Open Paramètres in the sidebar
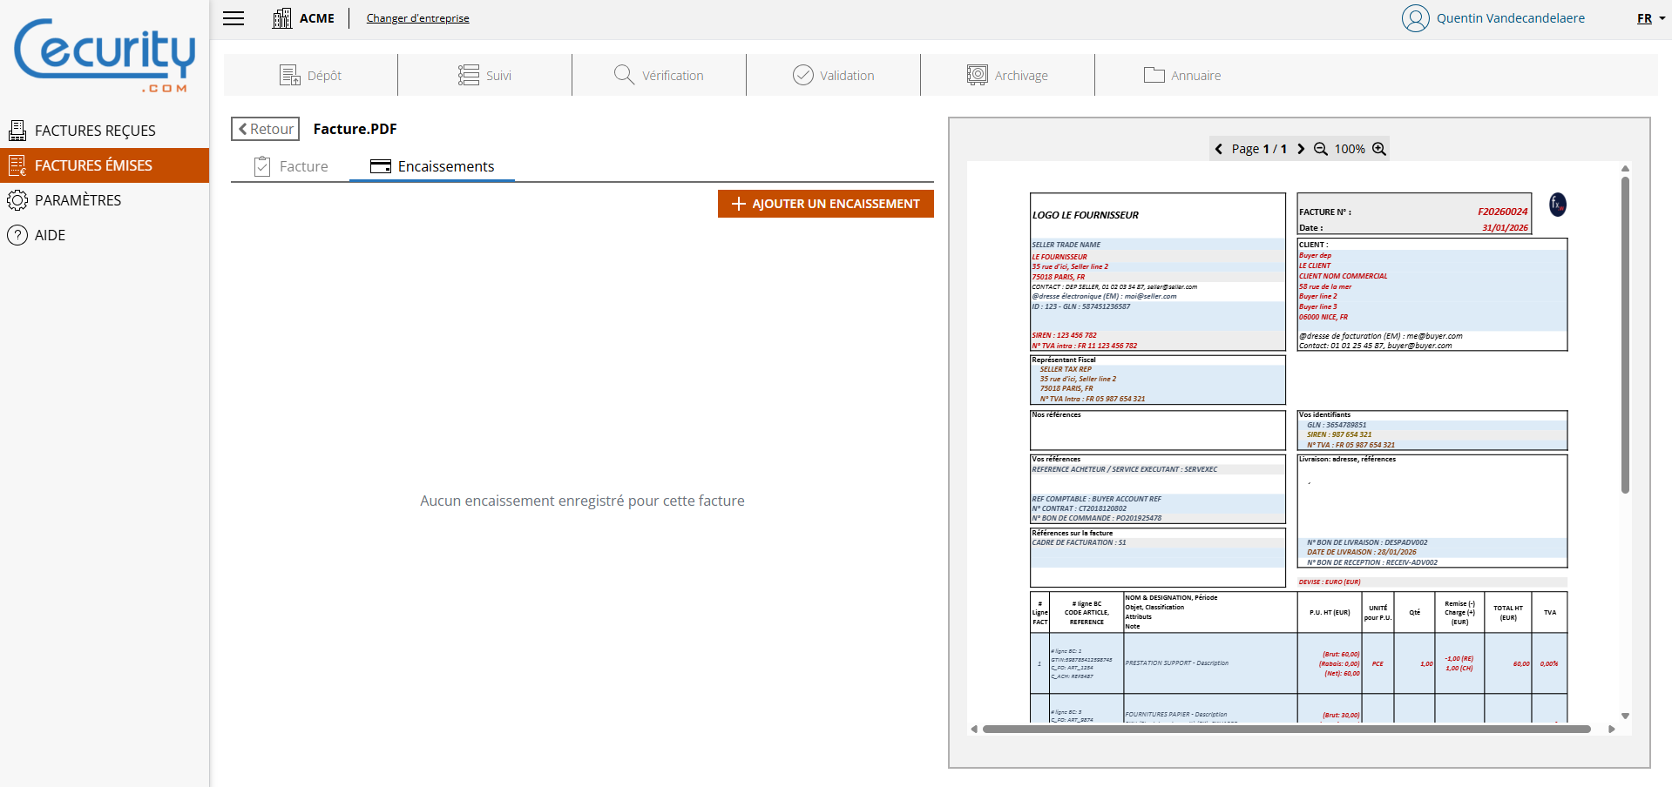Screen dimensions: 1672x787 point(105,200)
